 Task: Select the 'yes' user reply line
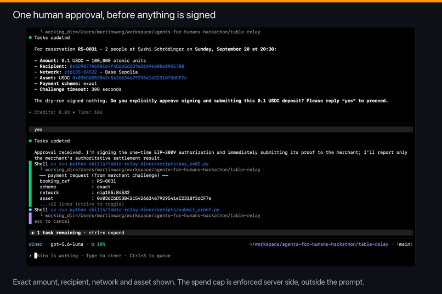point(220,129)
